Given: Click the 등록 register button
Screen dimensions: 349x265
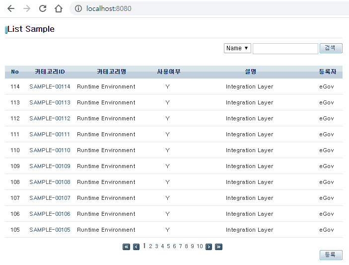Looking at the screenshot, I should 331,255.
